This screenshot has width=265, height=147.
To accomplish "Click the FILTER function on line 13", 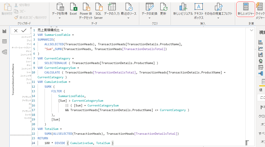I will 57,91.
